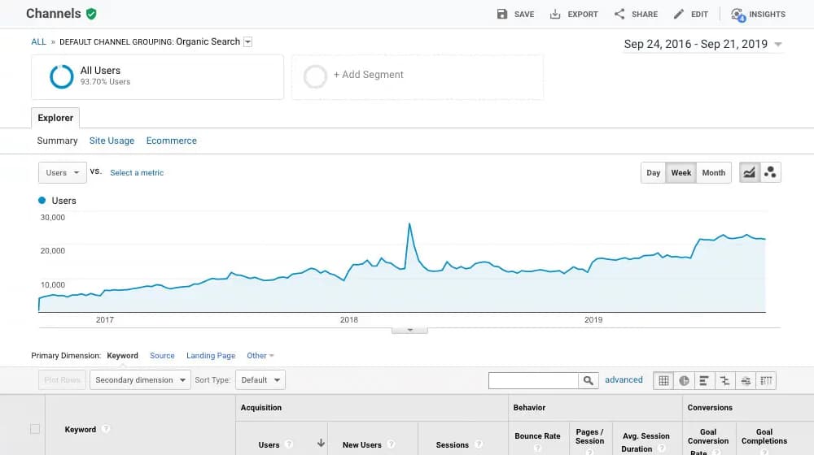814x455 pixels.
Task: Select the pie chart percentage view
Action: pos(685,380)
